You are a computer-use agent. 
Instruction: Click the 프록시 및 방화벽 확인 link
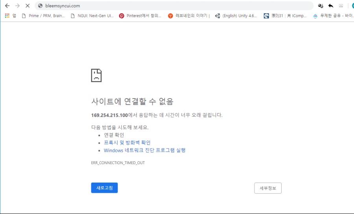point(127,143)
